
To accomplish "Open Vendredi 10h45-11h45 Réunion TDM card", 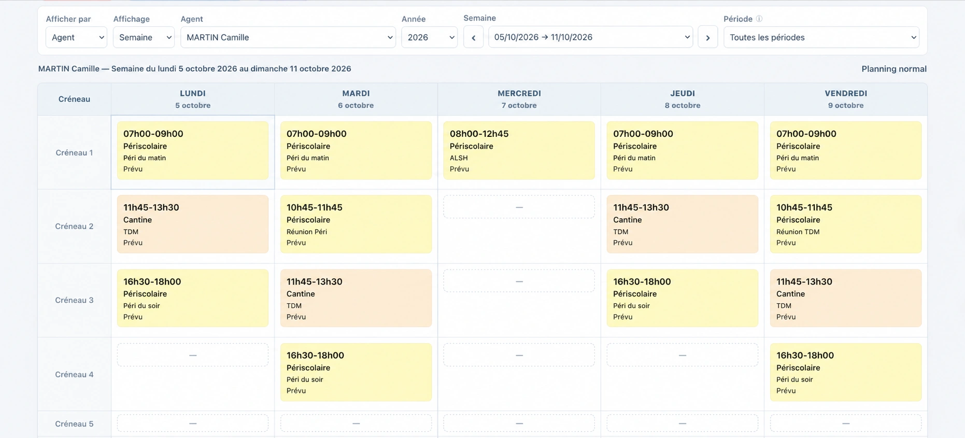I will 846,224.
